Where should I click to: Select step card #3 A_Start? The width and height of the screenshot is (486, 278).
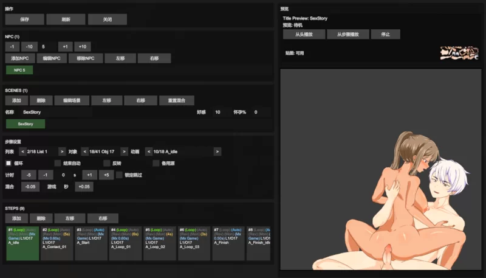click(91, 243)
